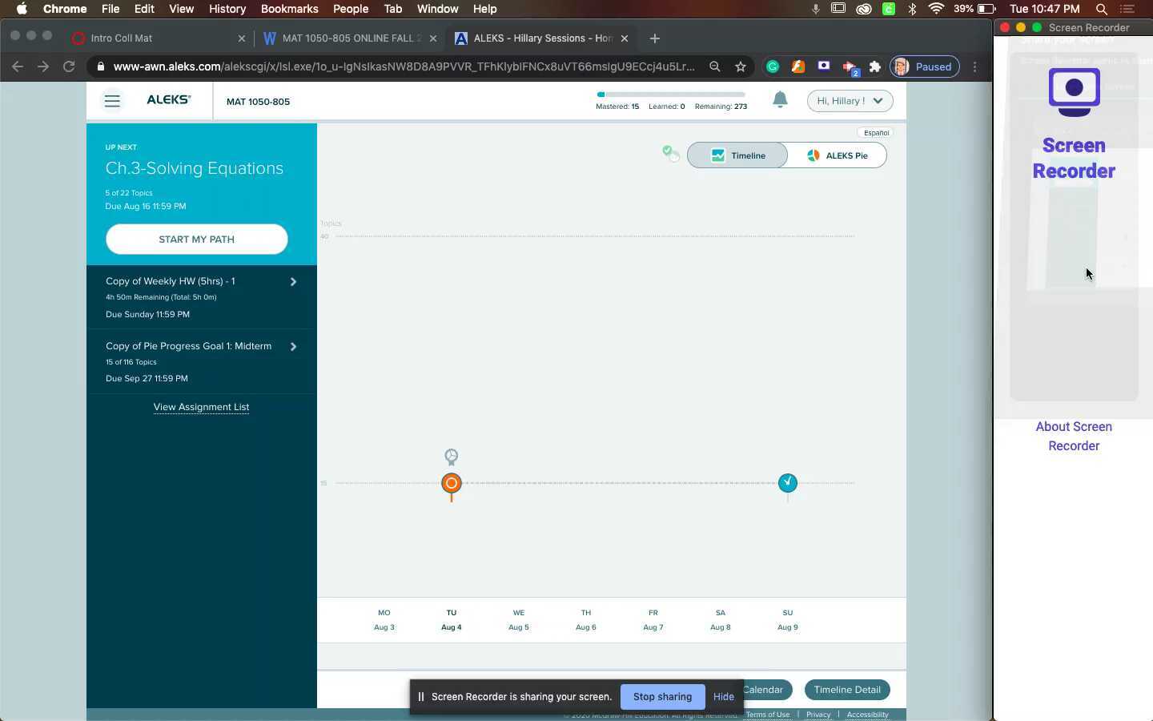
Task: Open the Hi, Hillary account dropdown
Action: (848, 100)
